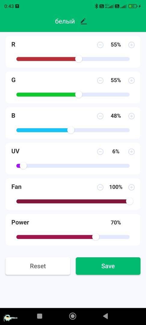Increase R value with plus icon
The width and height of the screenshot is (146, 325).
point(132,45)
